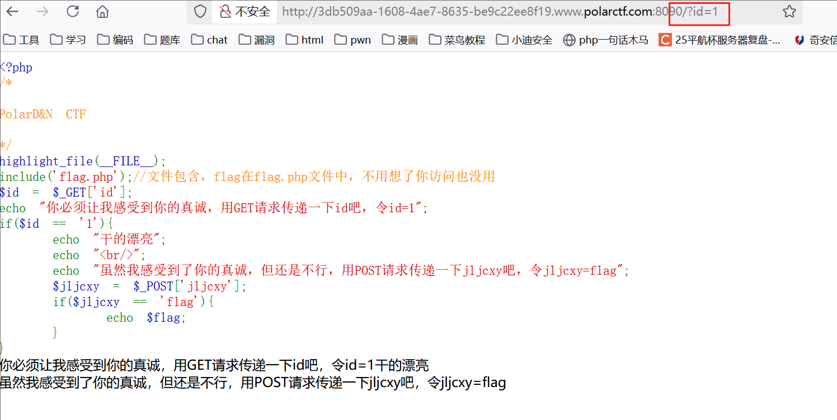Open the 漫画 bookmark folder
837x420 pixels.
click(400, 40)
